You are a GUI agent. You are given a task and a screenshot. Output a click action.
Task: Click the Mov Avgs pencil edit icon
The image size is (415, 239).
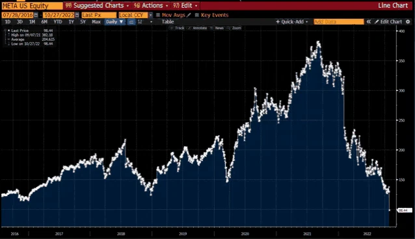[x=189, y=15]
